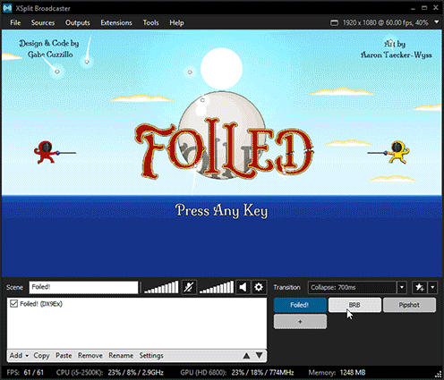
Task: Adjust the microphone volume level bars
Action: click(x=161, y=287)
